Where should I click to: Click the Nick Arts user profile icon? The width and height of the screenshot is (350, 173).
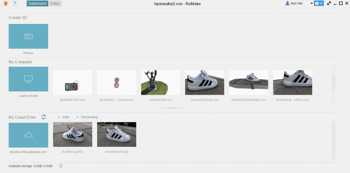click(x=287, y=3)
